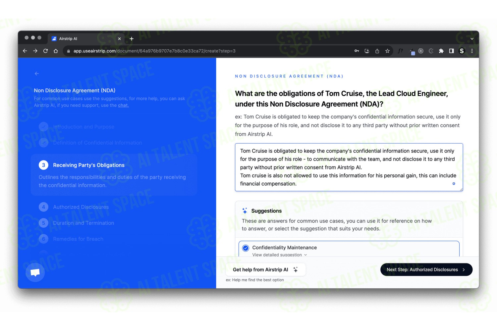Click the 'Suggestions' heading text
The width and height of the screenshot is (497, 331).
266,211
